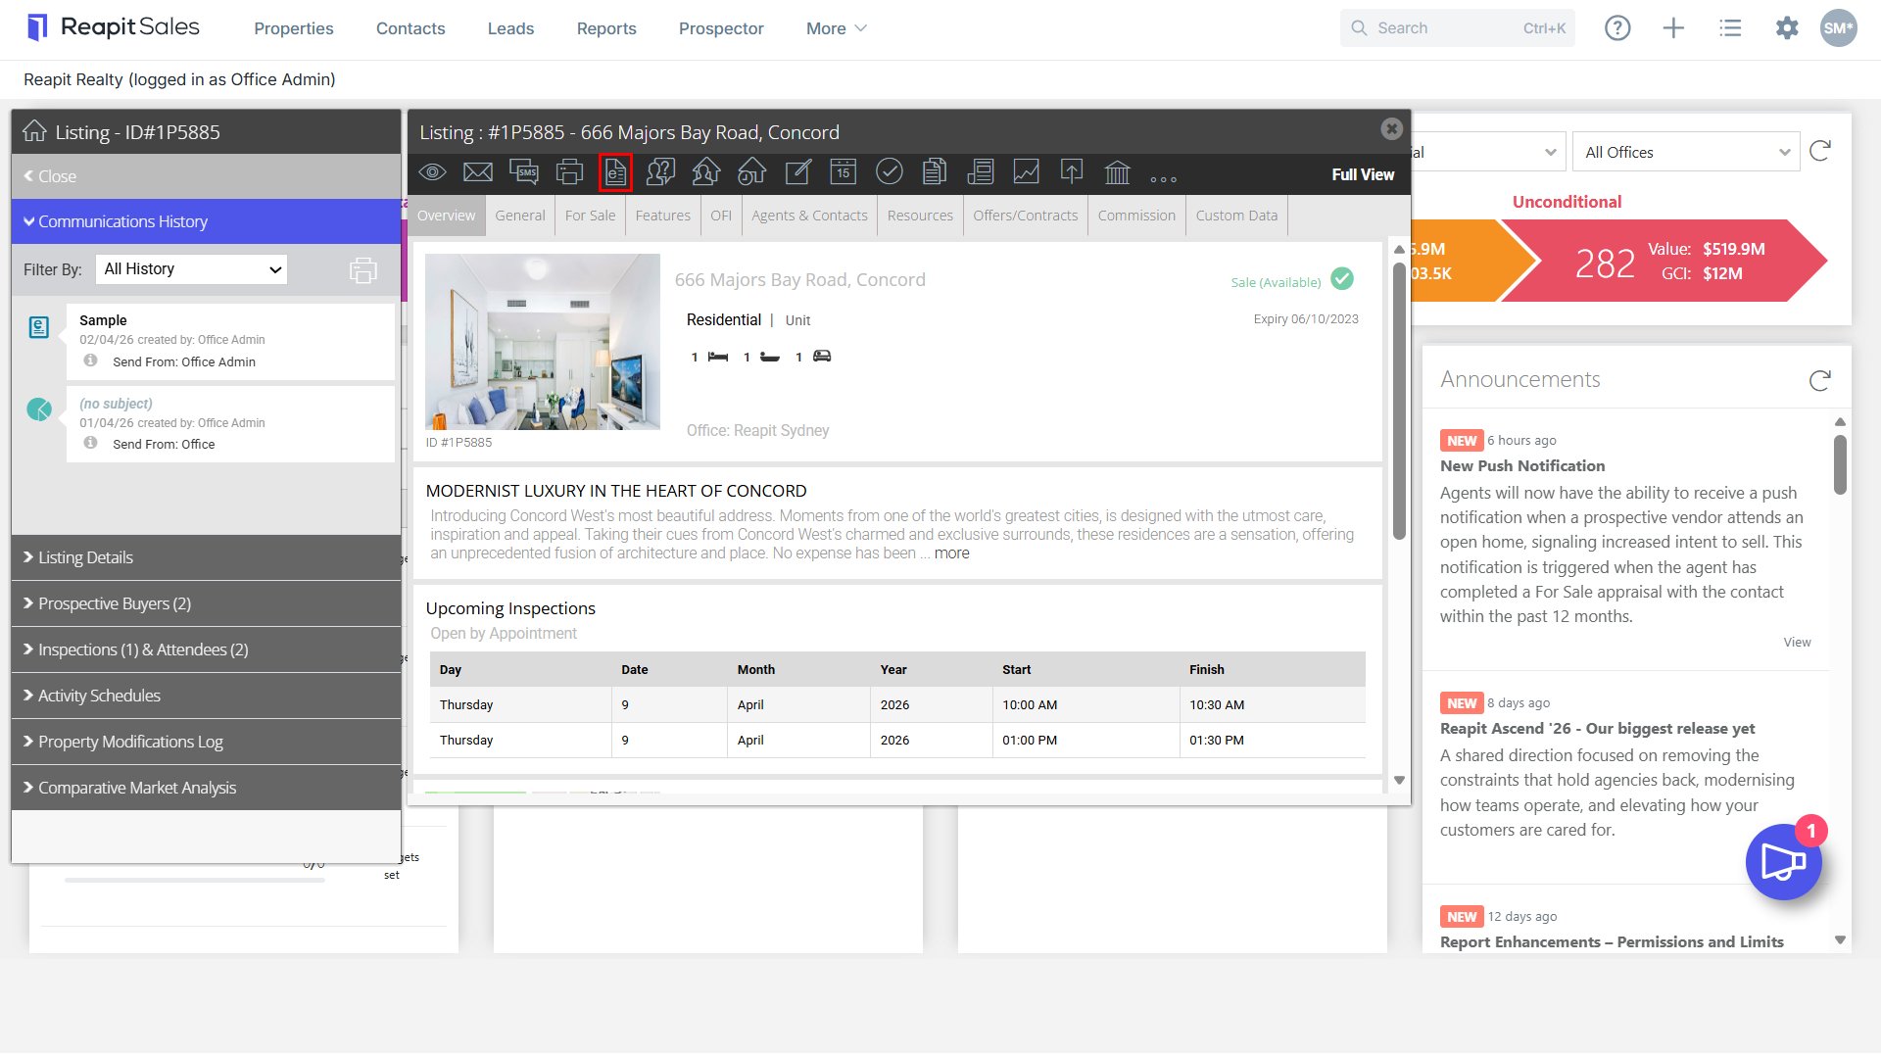Click the envelope email icon in listing toolbar
Viewport: 1881px width, 1058px height.
coord(478,172)
